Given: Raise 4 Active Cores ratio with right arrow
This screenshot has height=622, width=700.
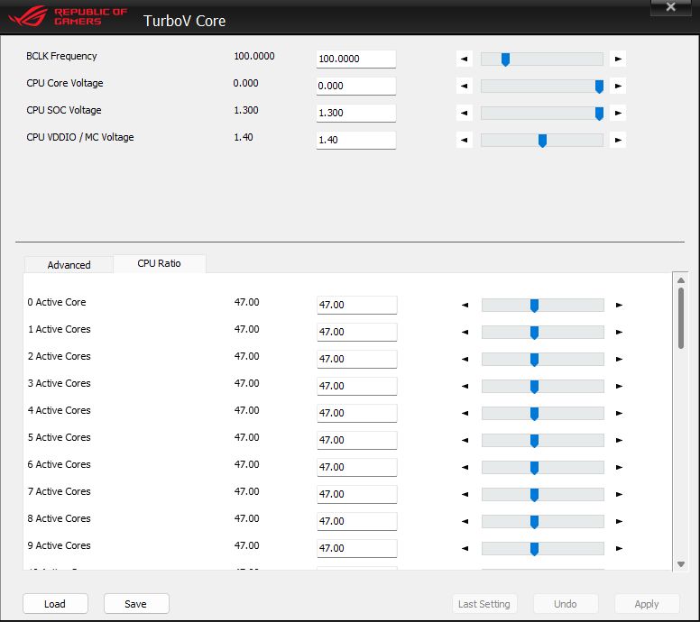Looking at the screenshot, I should (x=619, y=413).
